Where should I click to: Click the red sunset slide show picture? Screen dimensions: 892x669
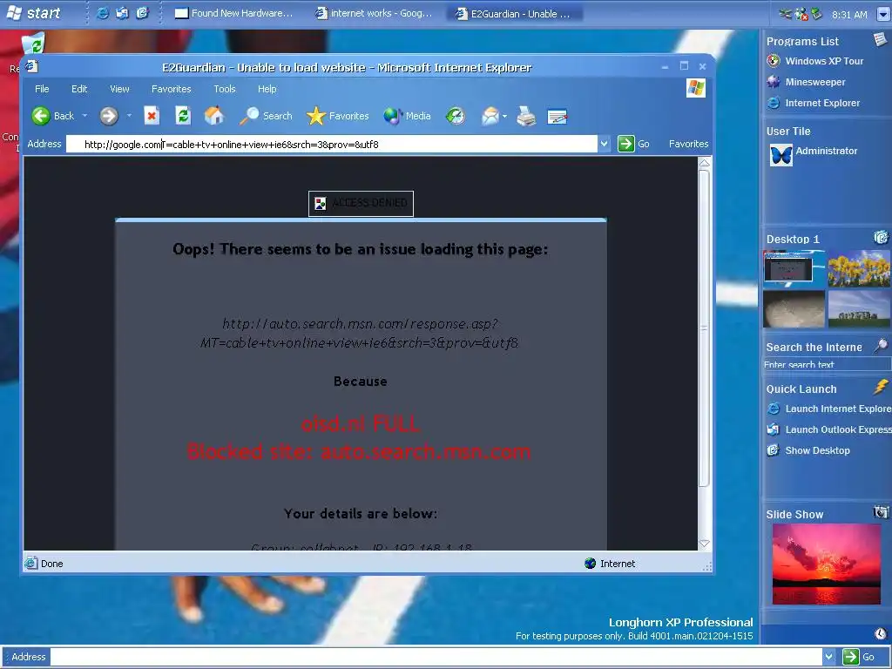point(826,564)
